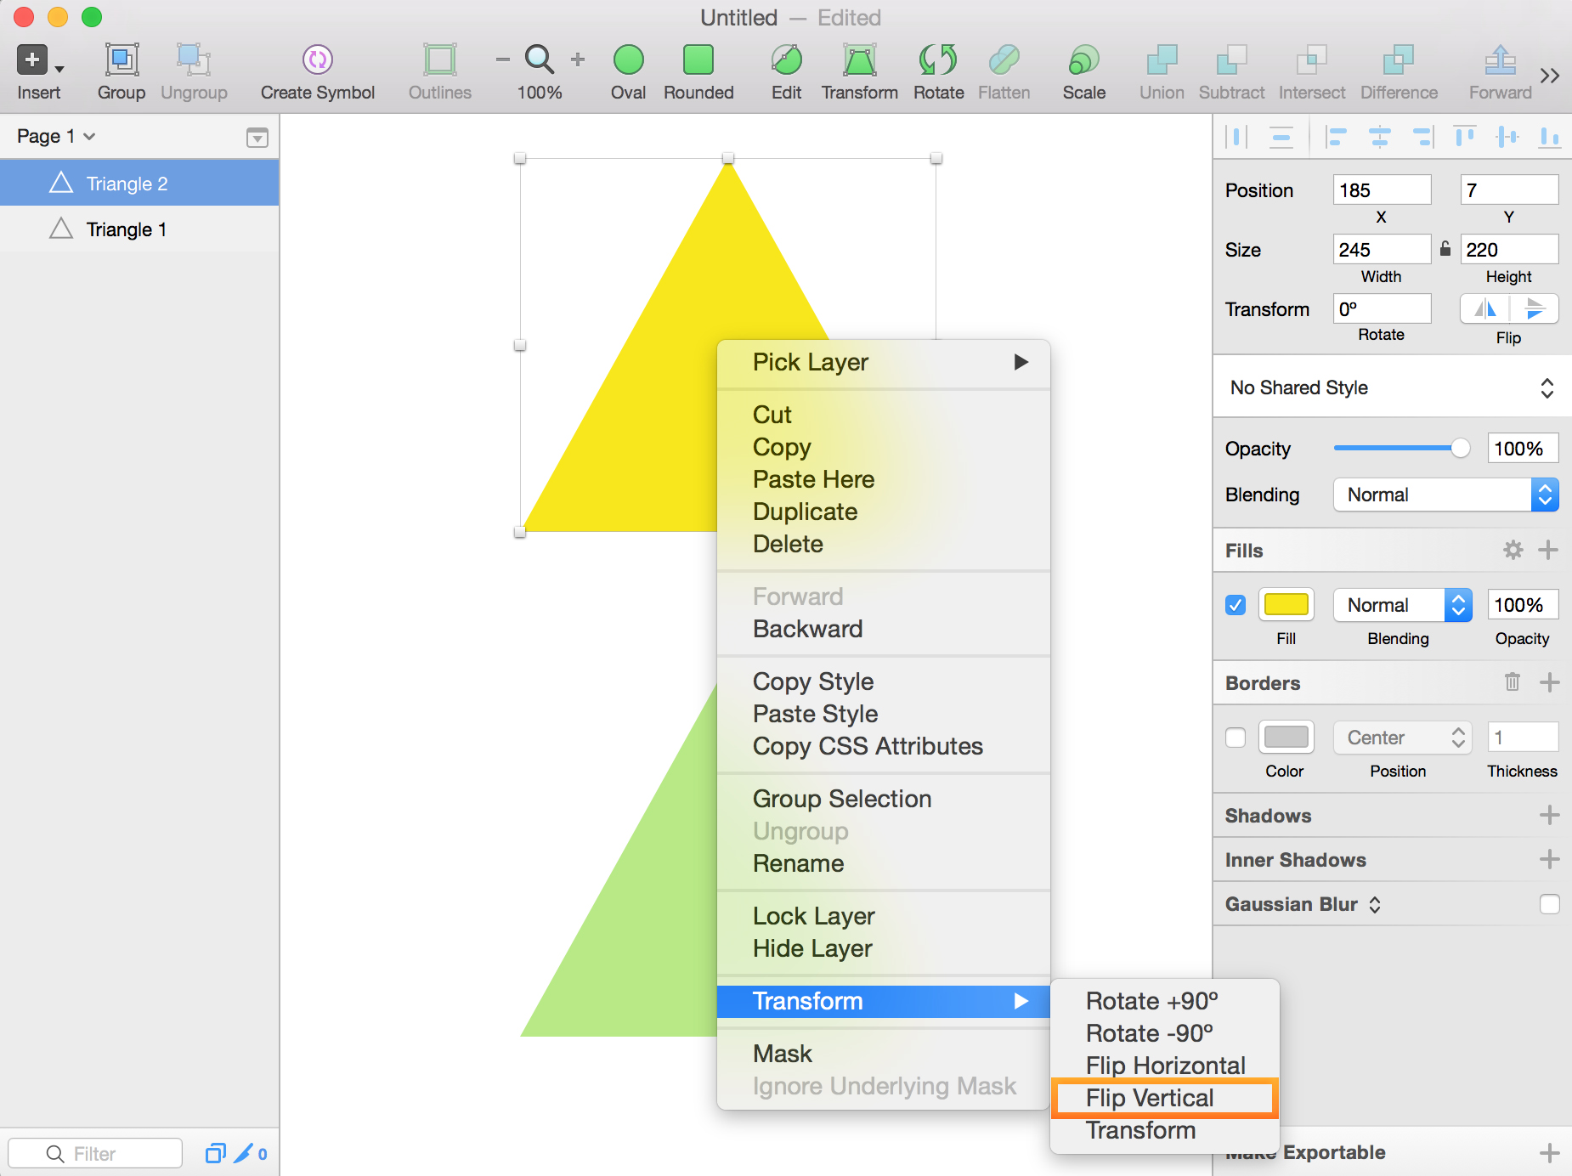Add a new shadow
1572x1176 pixels.
pos(1549,815)
